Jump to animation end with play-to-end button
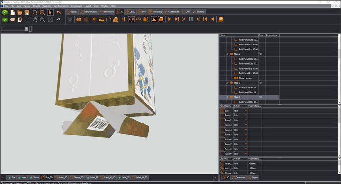 (x=177, y=19)
